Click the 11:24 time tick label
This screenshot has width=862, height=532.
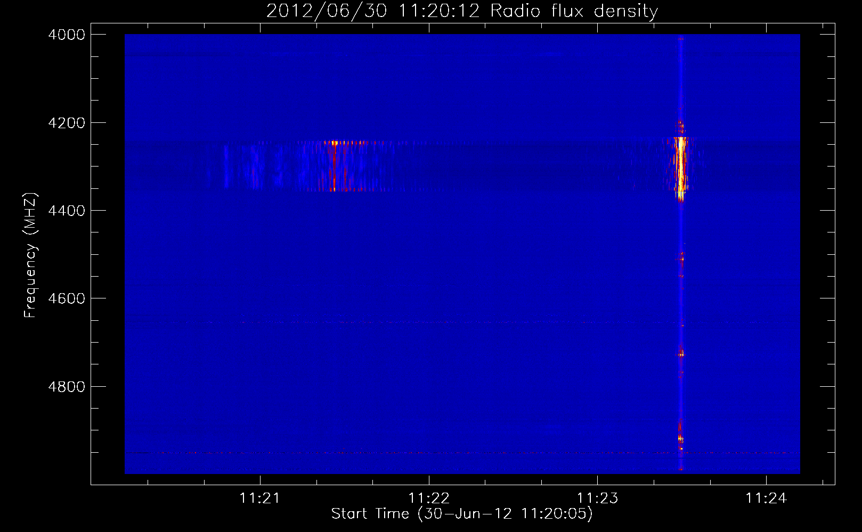(x=766, y=498)
